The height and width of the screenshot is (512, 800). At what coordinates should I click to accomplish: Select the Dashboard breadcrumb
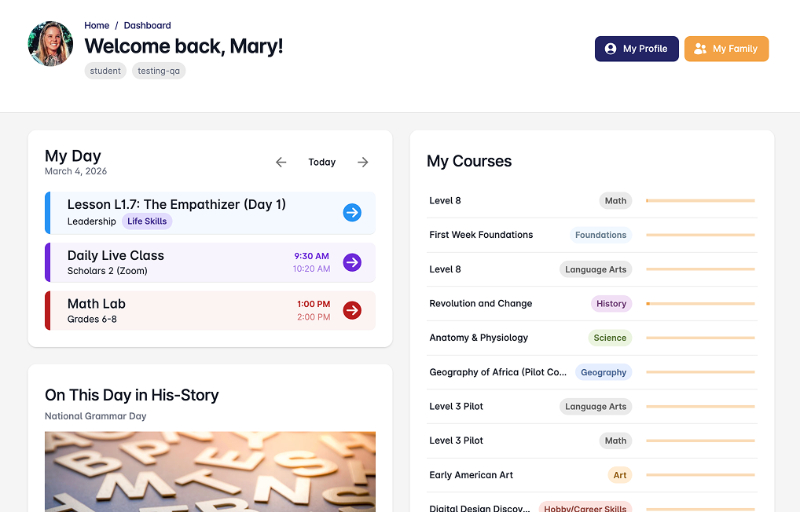[147, 26]
